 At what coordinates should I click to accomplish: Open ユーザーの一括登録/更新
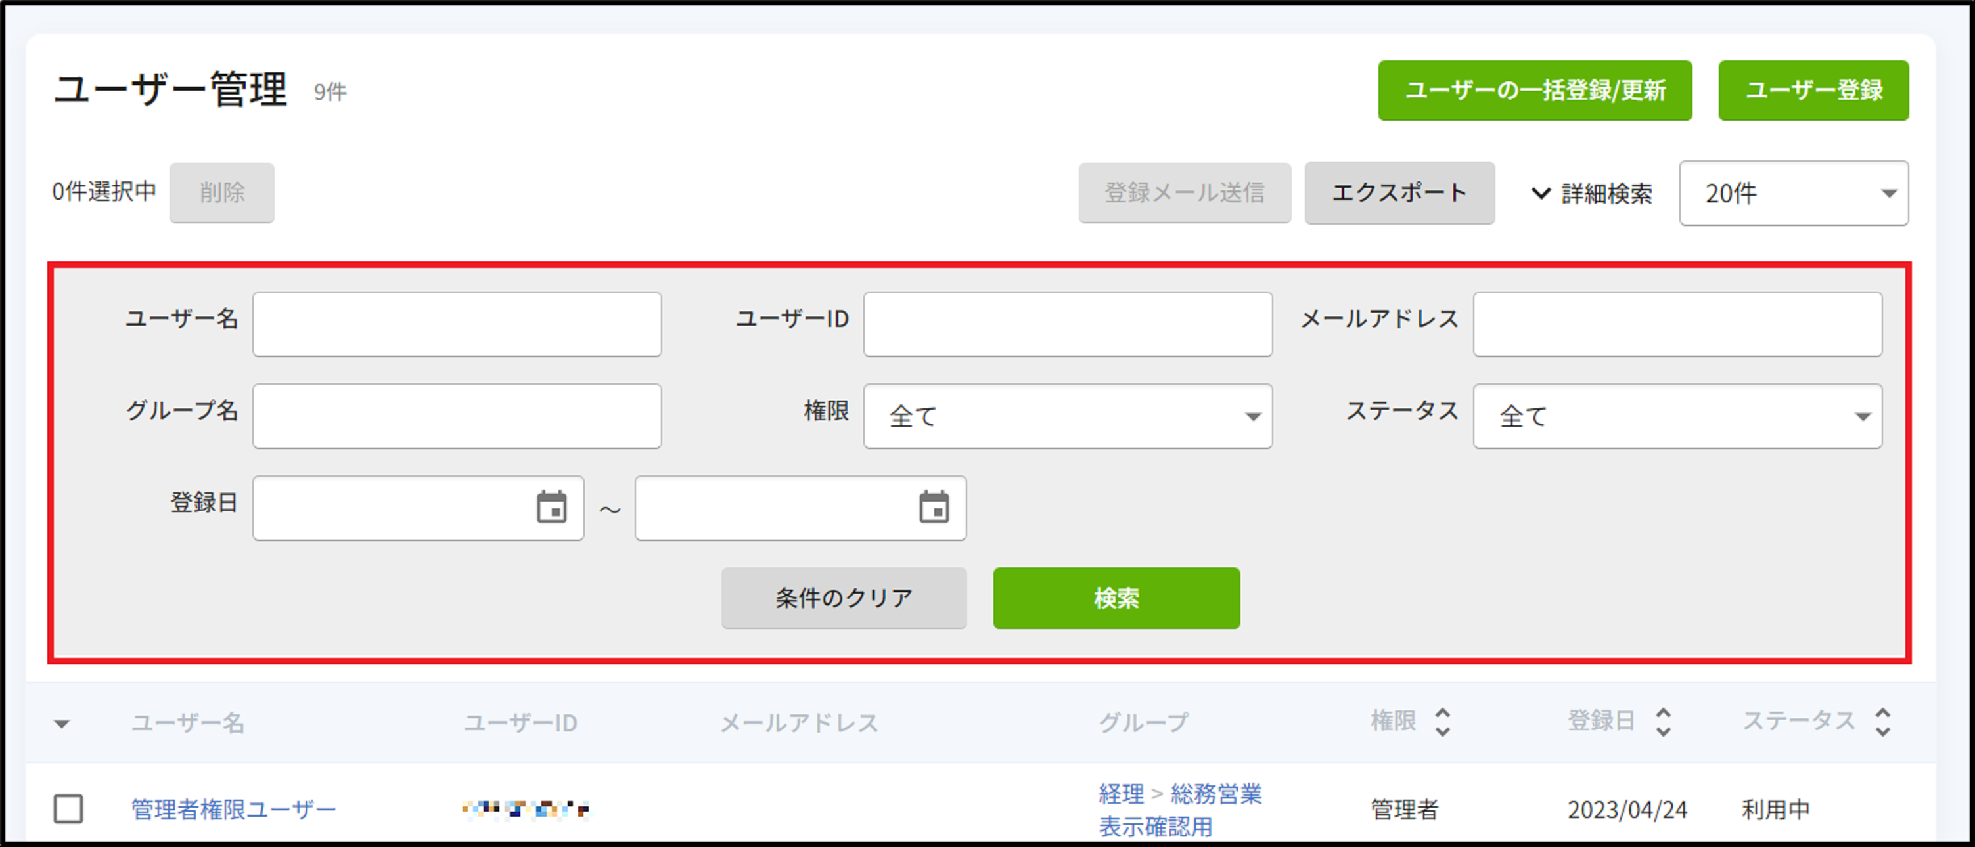(x=1534, y=91)
